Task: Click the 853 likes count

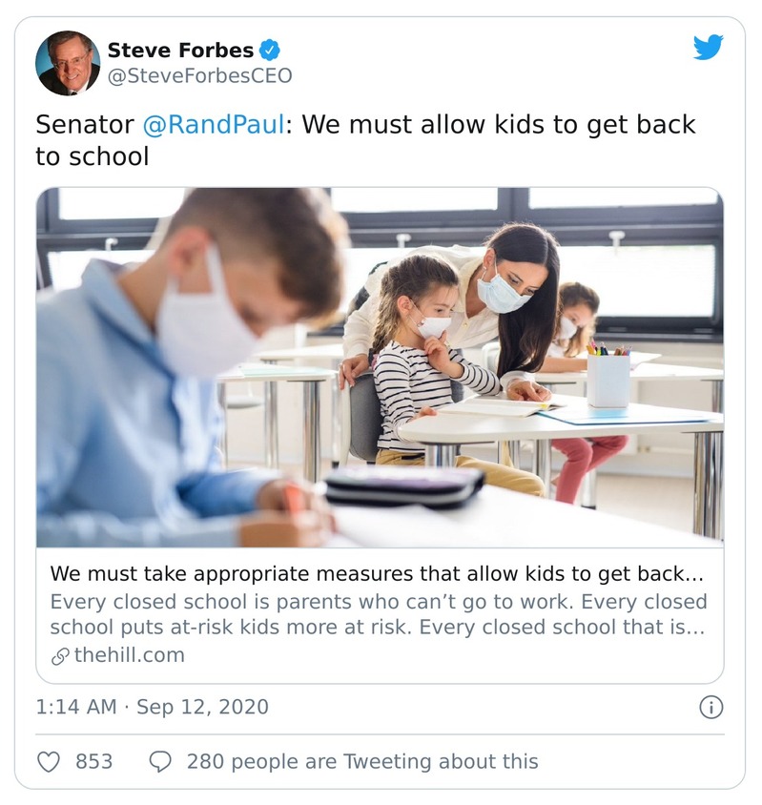Action: 94,761
